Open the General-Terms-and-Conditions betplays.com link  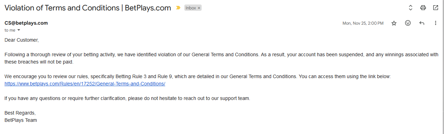pyautogui.click(x=85, y=84)
